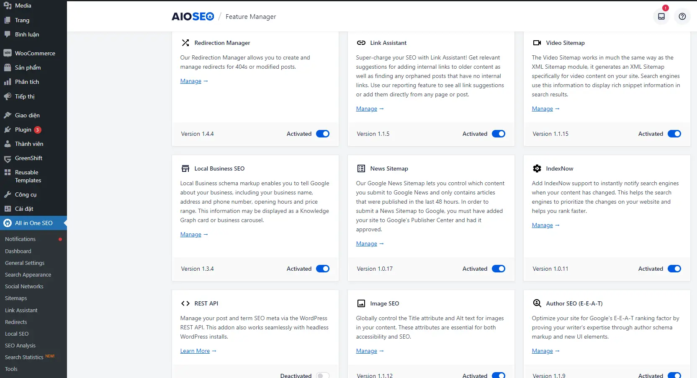This screenshot has height=378, width=697.
Task: Click the Redirection Manager shuffle icon
Action: coord(185,43)
